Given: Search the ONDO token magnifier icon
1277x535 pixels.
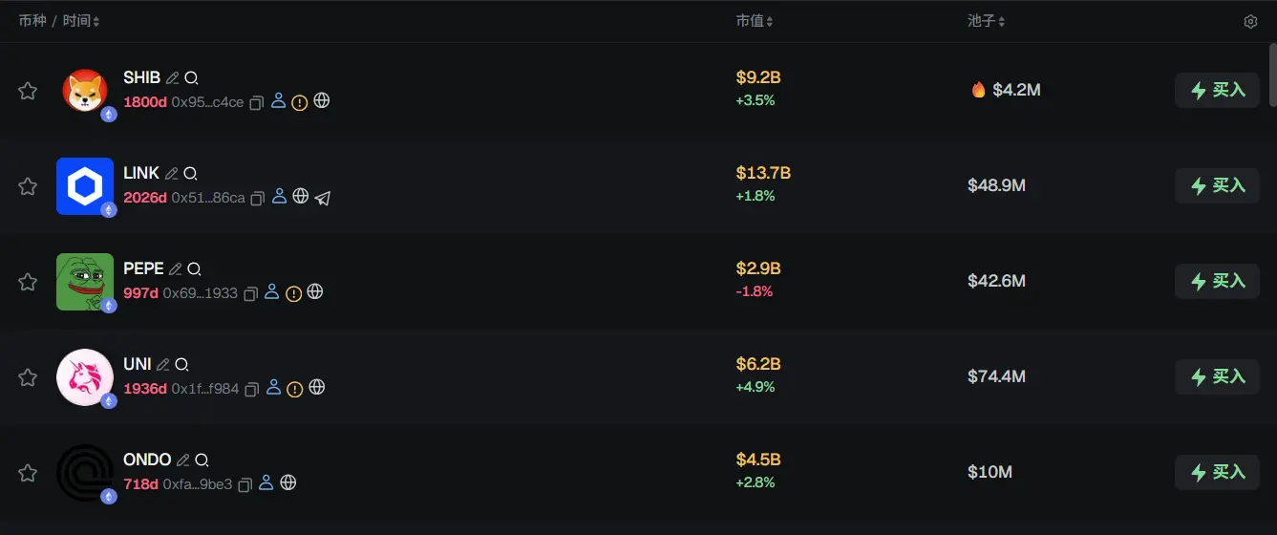Looking at the screenshot, I should (202, 460).
